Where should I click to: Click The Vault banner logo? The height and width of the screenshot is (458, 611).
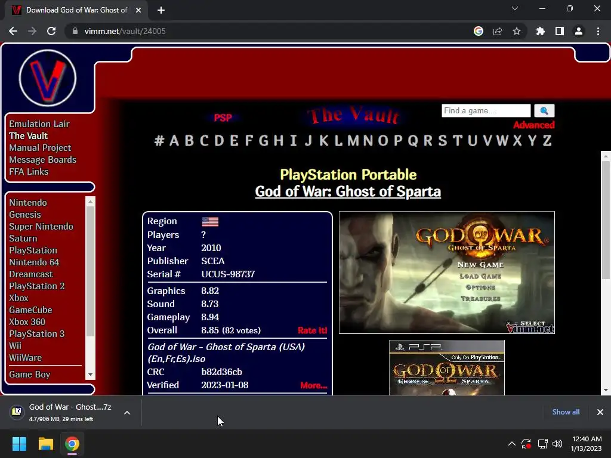click(x=353, y=115)
